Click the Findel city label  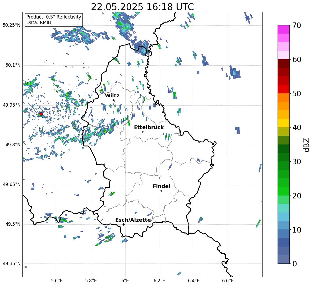coord(162,186)
